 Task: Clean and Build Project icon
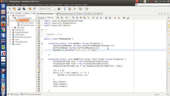coord(70,9)
